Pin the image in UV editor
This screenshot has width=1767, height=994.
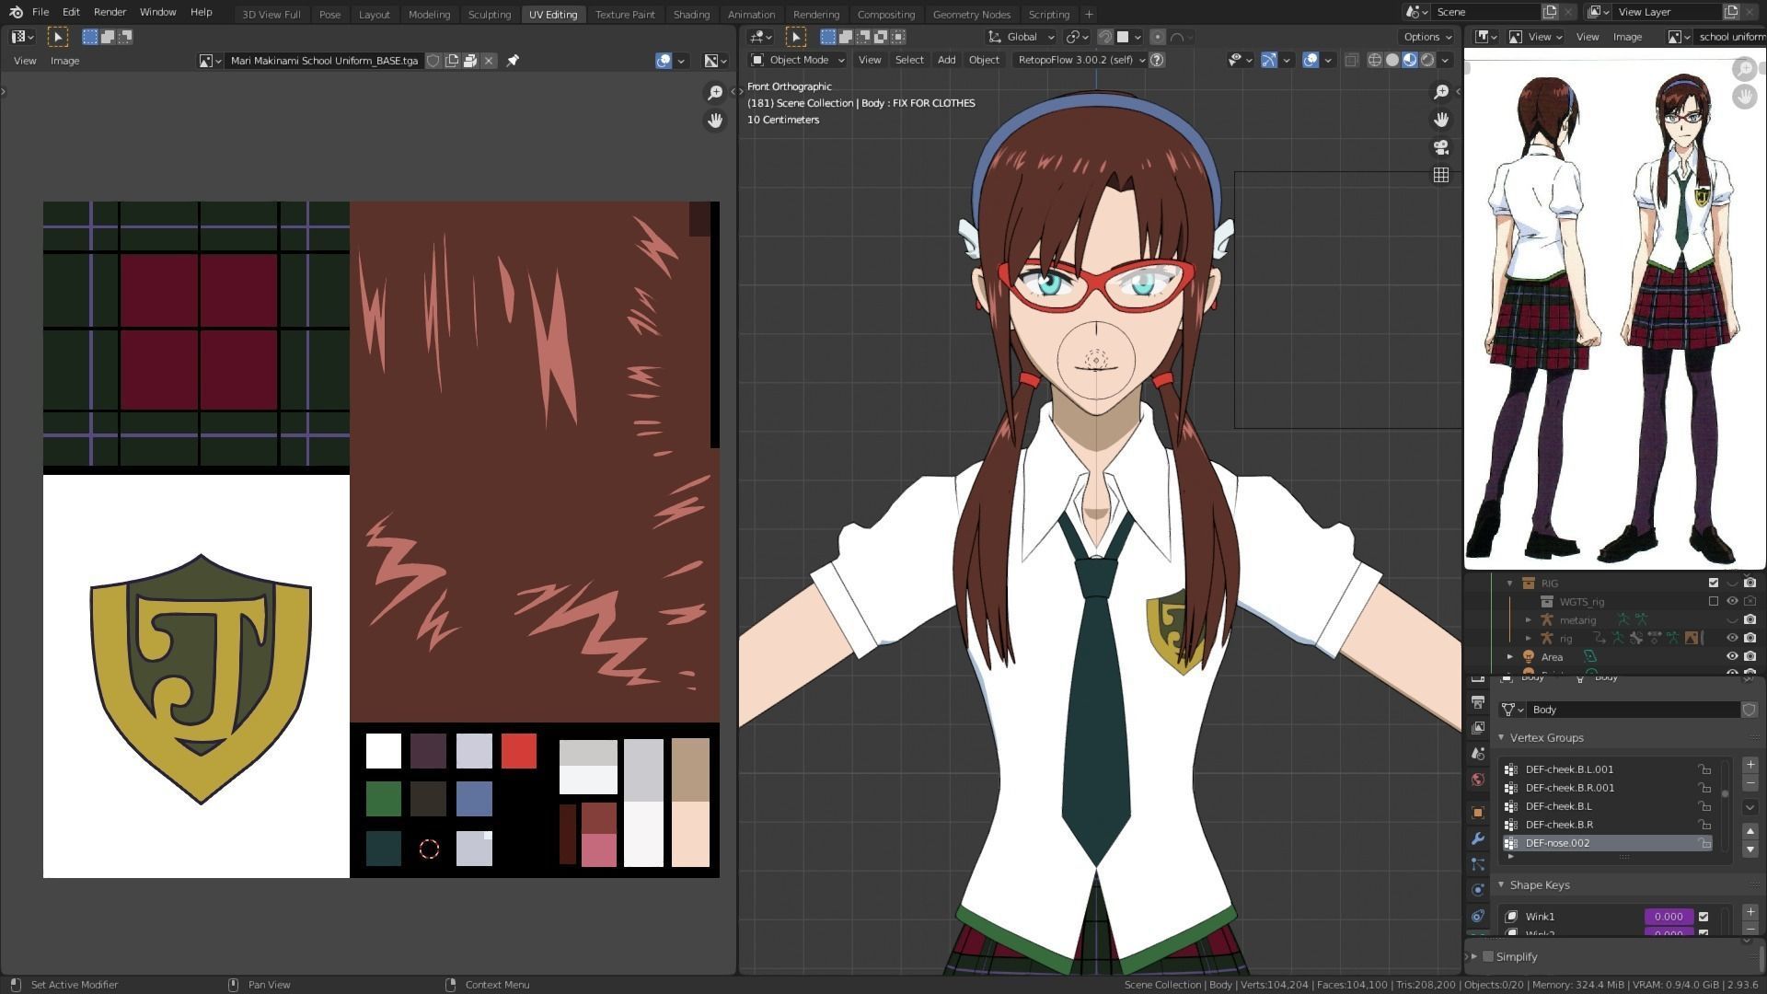coord(513,61)
